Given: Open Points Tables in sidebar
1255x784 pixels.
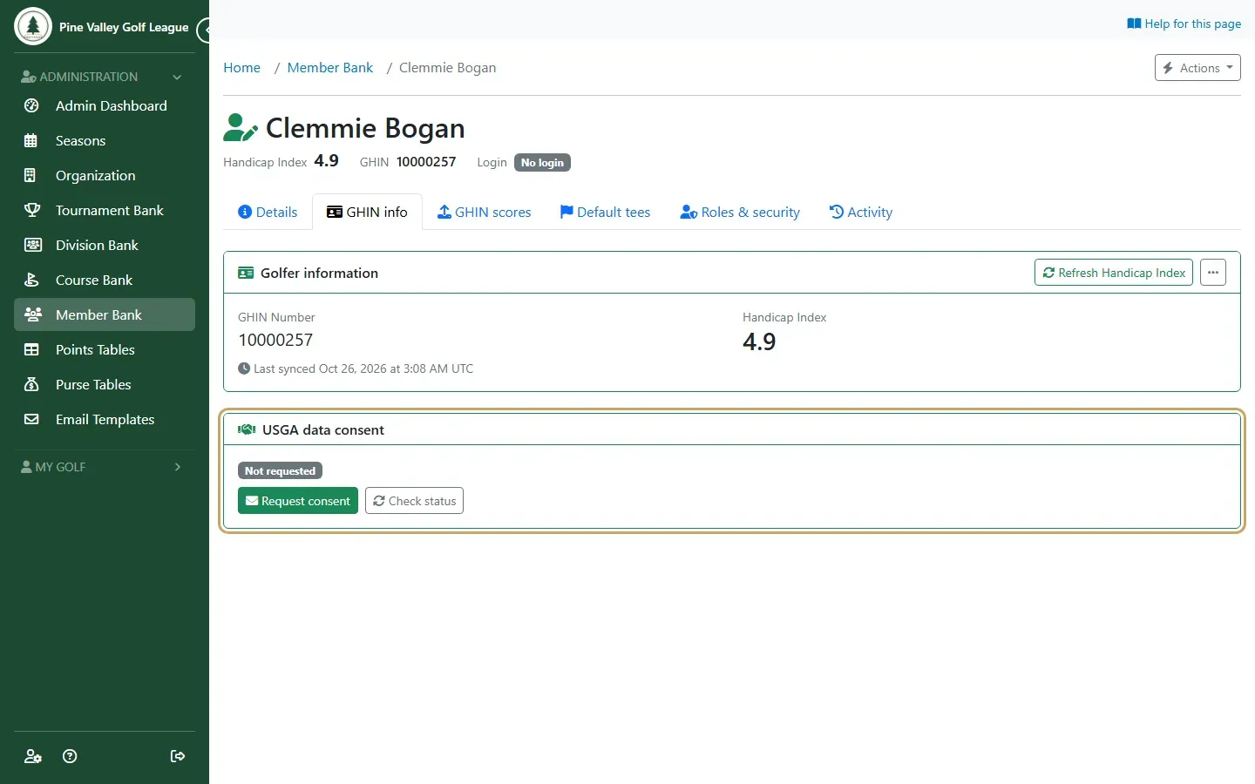Looking at the screenshot, I should pos(105,349).
